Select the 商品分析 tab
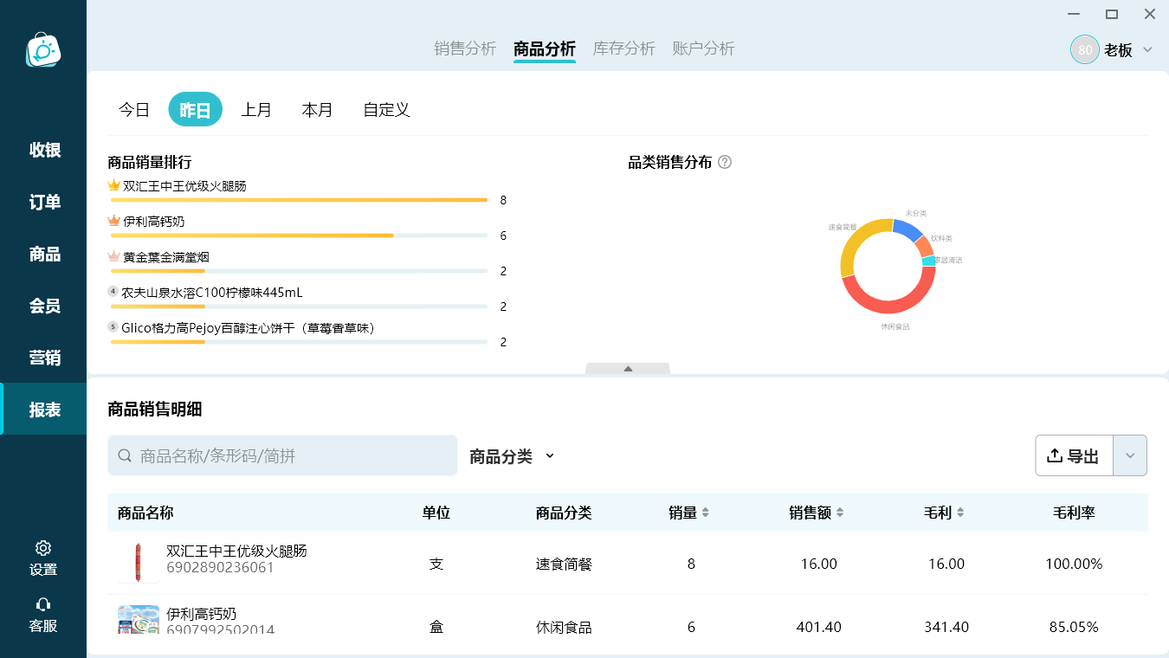This screenshot has width=1169, height=658. (x=545, y=48)
